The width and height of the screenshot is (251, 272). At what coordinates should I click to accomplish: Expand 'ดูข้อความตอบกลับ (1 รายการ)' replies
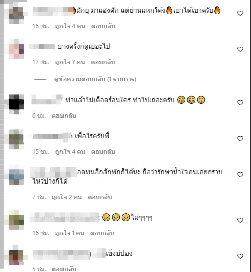click(x=95, y=79)
